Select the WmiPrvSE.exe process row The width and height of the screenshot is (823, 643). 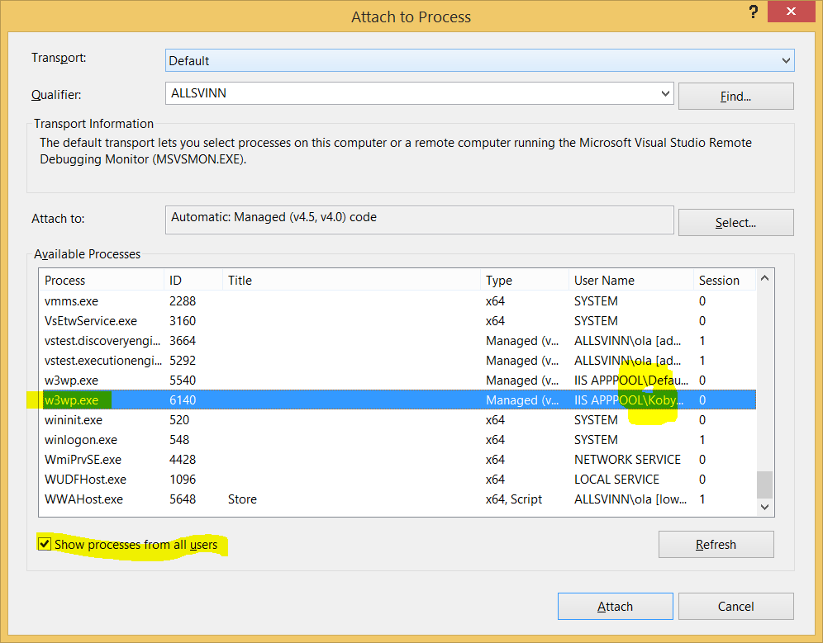coord(397,460)
